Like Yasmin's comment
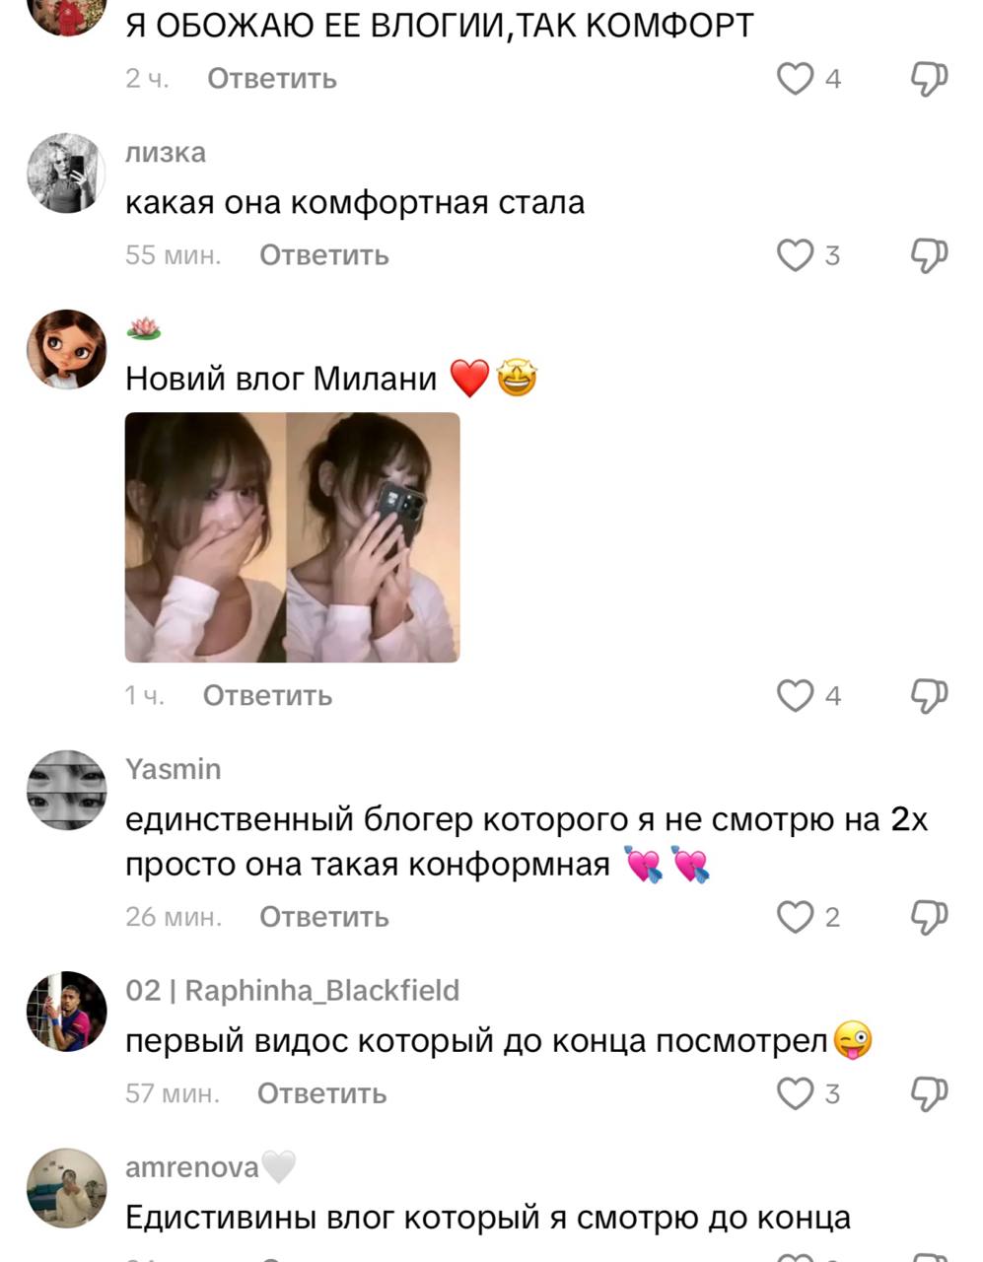Image resolution: width=983 pixels, height=1262 pixels. pos(795,917)
